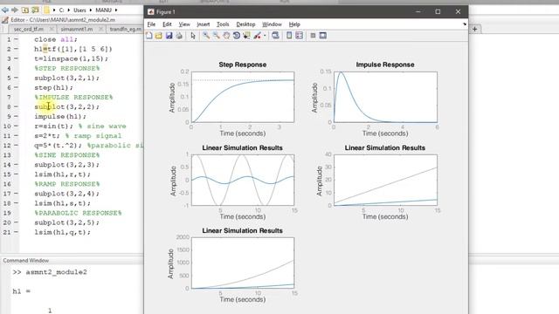Screen dimensions: 559x314
Task: Enable the Data Cursor tool
Action: [246, 35]
